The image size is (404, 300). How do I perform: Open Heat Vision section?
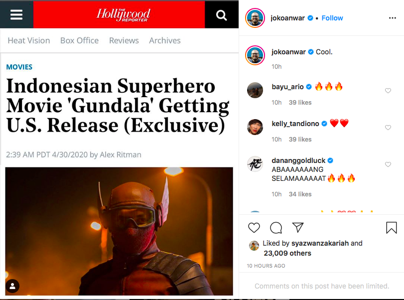point(29,40)
